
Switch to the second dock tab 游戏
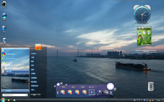click(x=73, y=87)
